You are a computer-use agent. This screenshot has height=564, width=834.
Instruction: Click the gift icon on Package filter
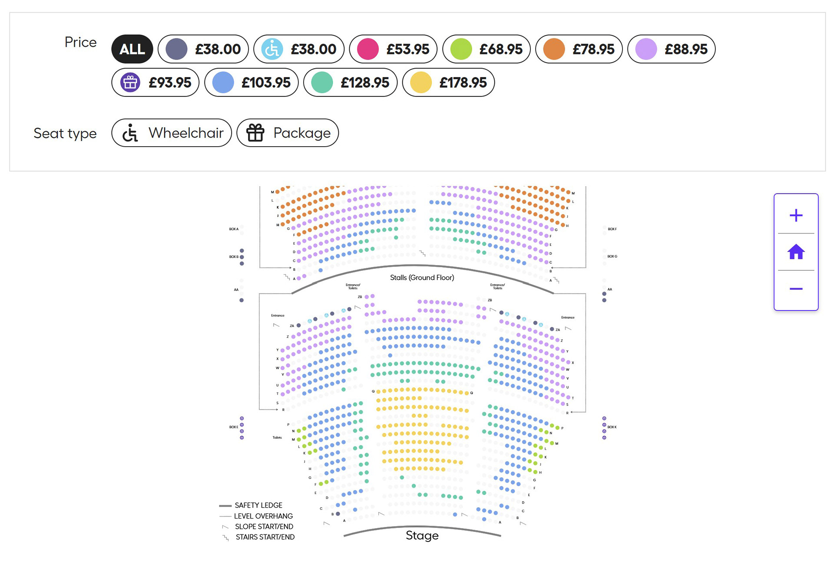255,133
